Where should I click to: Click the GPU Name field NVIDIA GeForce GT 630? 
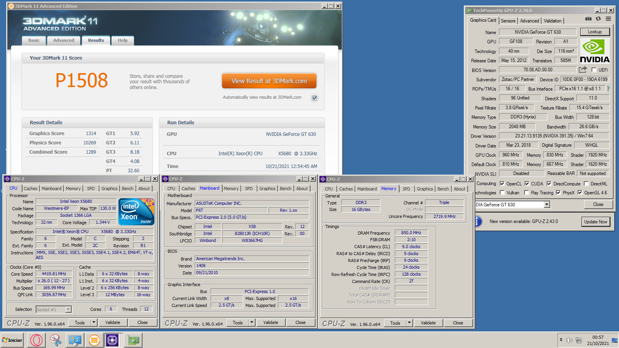tap(538, 32)
